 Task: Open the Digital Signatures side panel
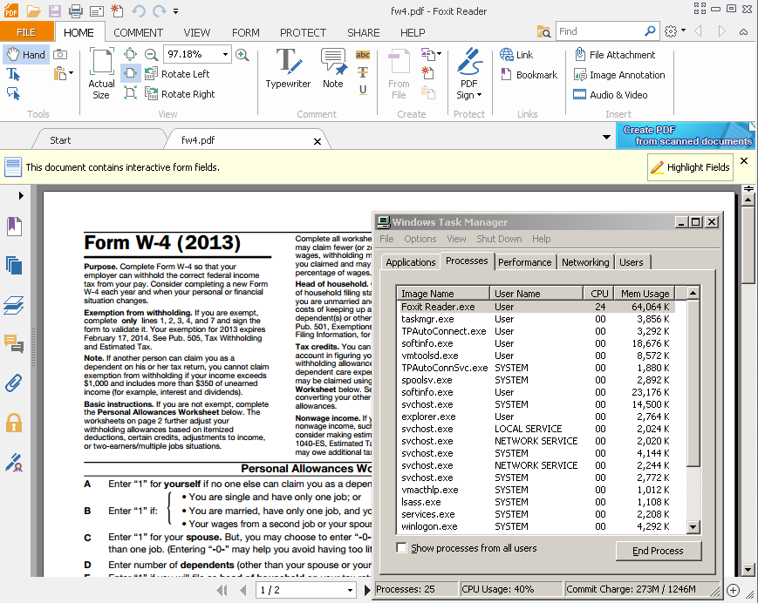[x=14, y=463]
